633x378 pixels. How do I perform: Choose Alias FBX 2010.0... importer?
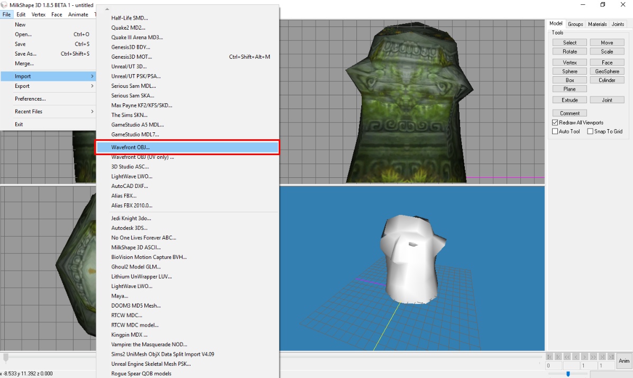188,205
